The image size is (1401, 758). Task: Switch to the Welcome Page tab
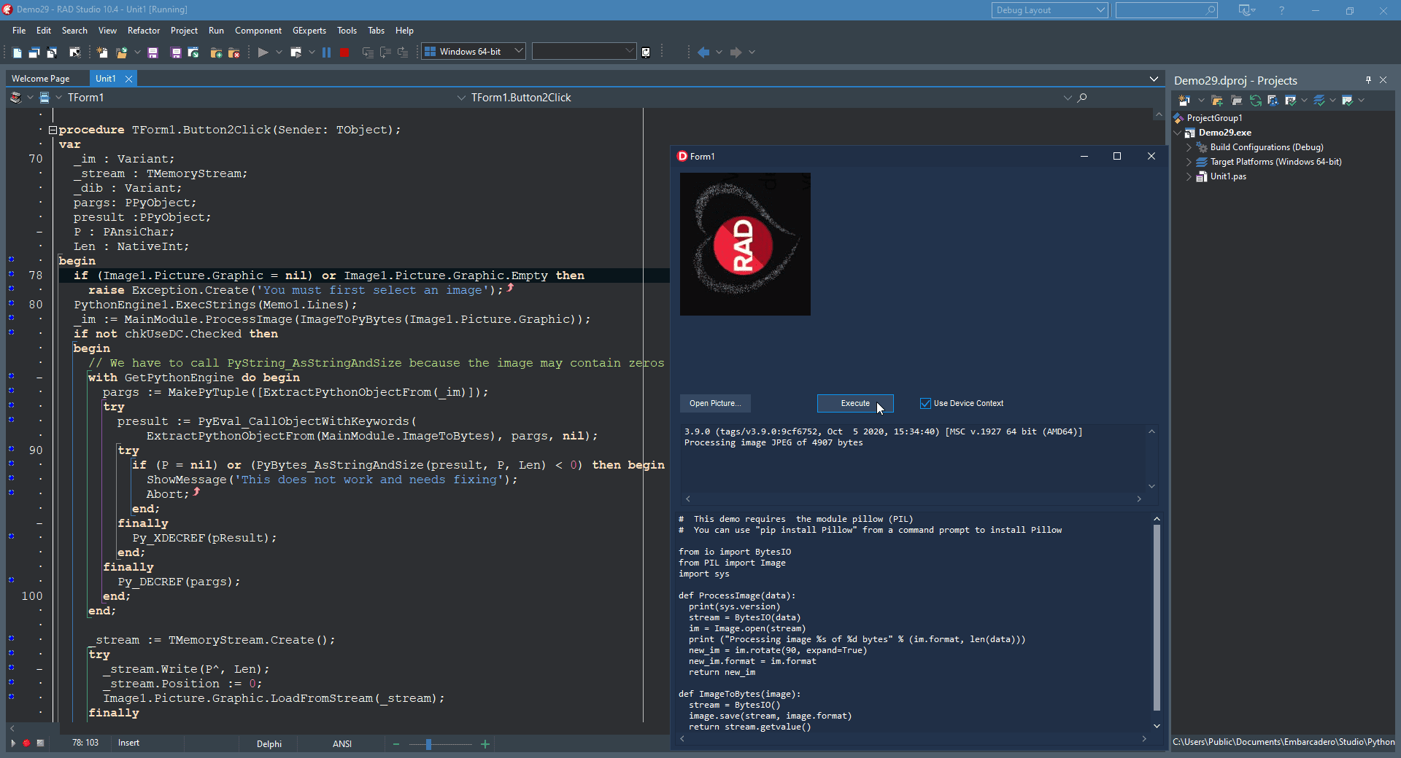click(41, 79)
